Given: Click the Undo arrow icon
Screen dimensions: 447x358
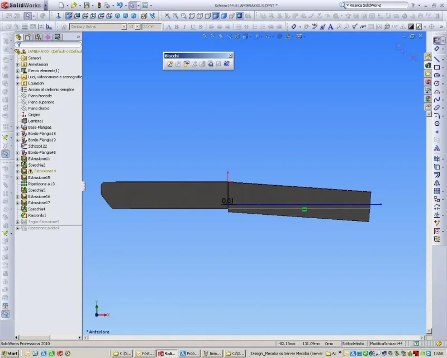Looking at the screenshot, I should click(x=120, y=5).
